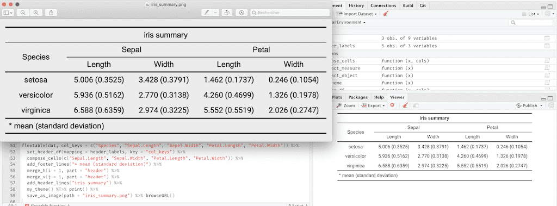This screenshot has height=206, width=557.
Task: Switch to the History tab
Action: coord(356,5)
